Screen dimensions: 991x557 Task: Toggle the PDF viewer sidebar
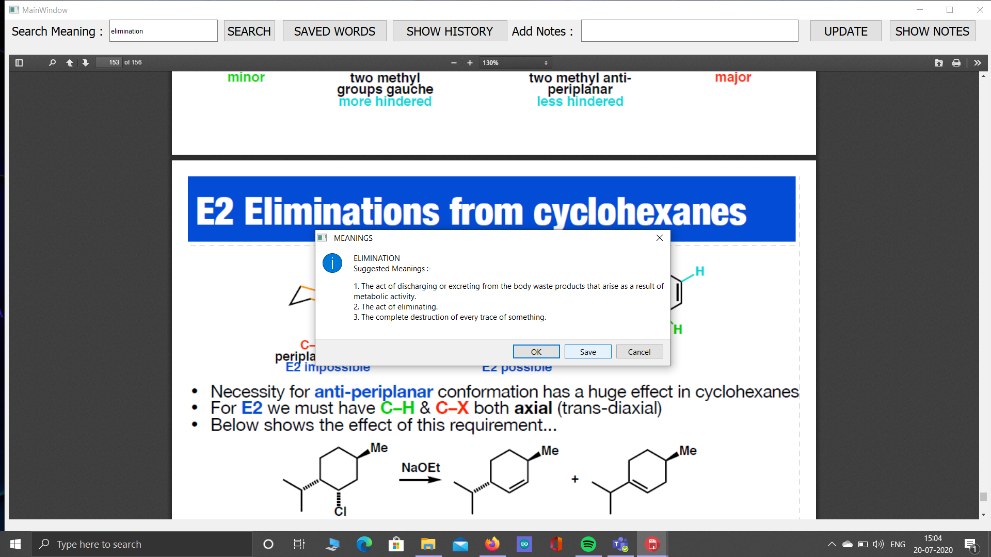(x=19, y=62)
